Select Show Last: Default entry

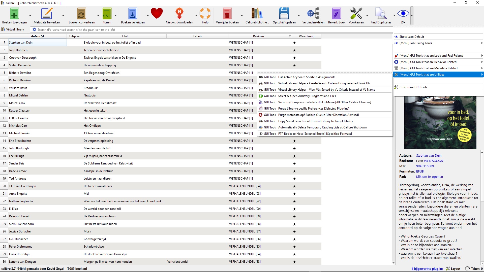(412, 37)
